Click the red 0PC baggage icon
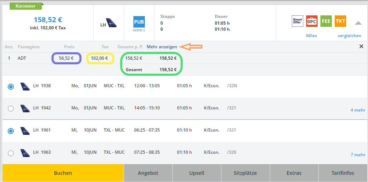This screenshot has height=182, width=368. 312,21
